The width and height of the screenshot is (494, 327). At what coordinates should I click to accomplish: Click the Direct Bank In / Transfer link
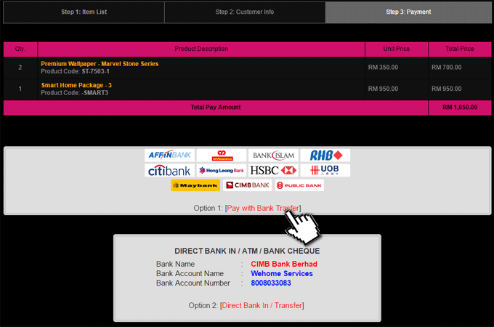pos(262,305)
